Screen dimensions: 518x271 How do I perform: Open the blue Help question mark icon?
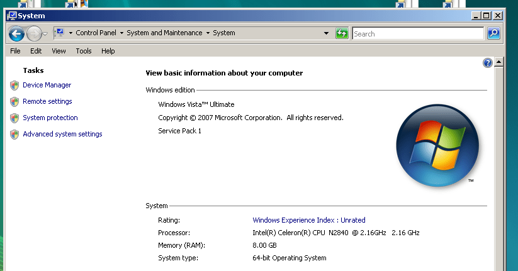point(487,63)
